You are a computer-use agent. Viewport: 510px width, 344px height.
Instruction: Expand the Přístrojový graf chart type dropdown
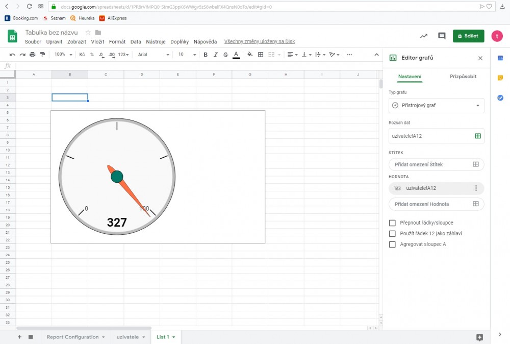[436, 106]
